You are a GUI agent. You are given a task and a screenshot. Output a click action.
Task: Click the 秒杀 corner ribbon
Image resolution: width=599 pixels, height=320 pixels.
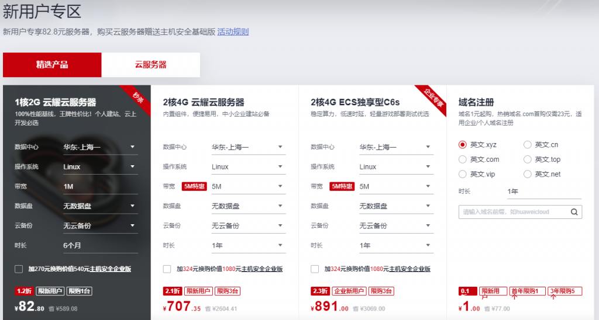(x=138, y=98)
